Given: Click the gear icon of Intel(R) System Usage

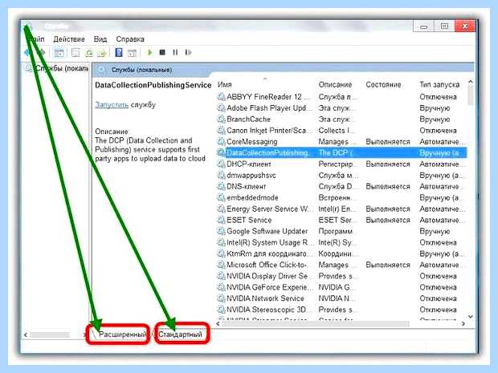Looking at the screenshot, I should coord(221,242).
